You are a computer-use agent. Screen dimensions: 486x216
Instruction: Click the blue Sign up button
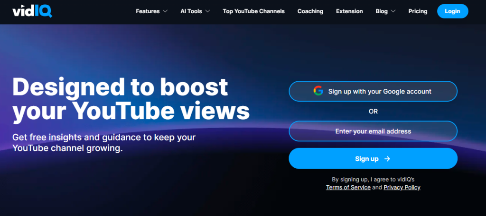pos(373,159)
